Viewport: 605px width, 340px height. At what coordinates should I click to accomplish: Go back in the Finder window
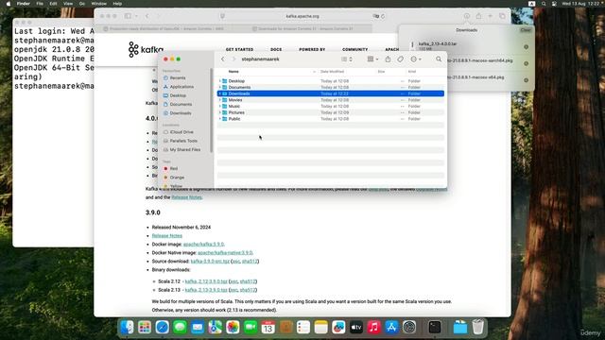pos(223,59)
